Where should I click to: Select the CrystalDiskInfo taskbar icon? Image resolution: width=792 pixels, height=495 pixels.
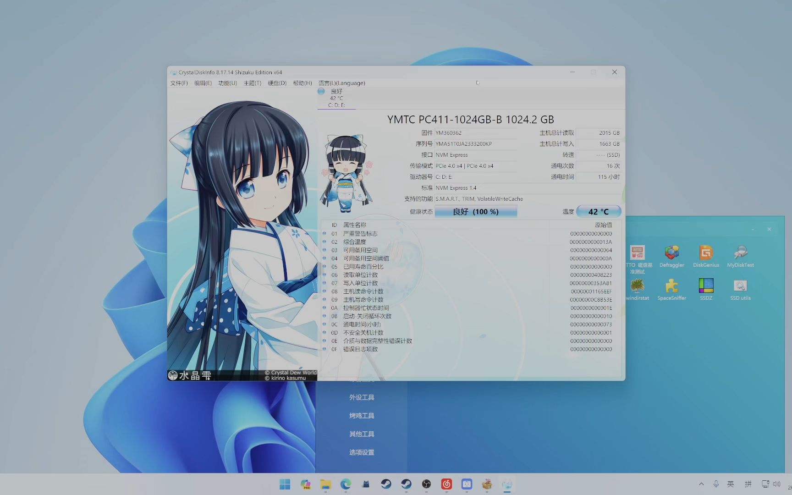pyautogui.click(x=507, y=484)
